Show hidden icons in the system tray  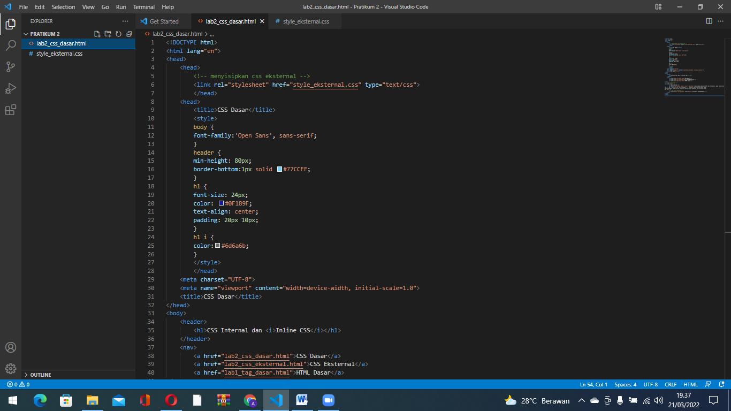[581, 400]
